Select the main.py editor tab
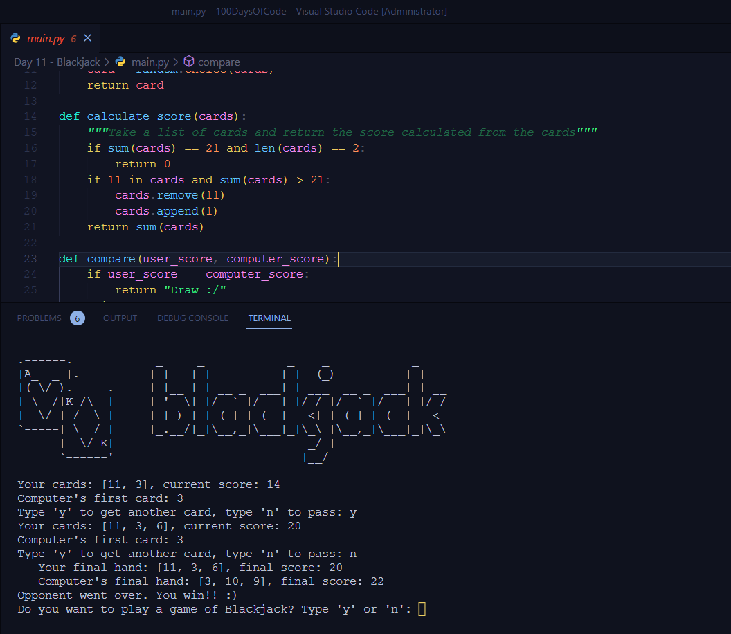The image size is (731, 634). pos(46,38)
